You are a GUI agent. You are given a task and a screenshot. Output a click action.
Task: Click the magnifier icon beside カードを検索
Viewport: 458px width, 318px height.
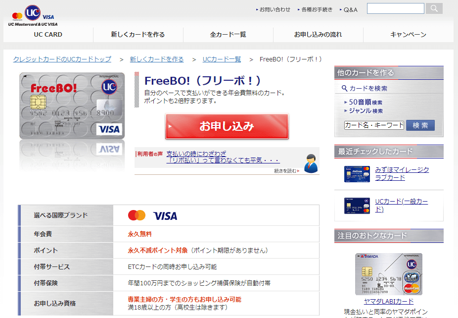(x=344, y=88)
